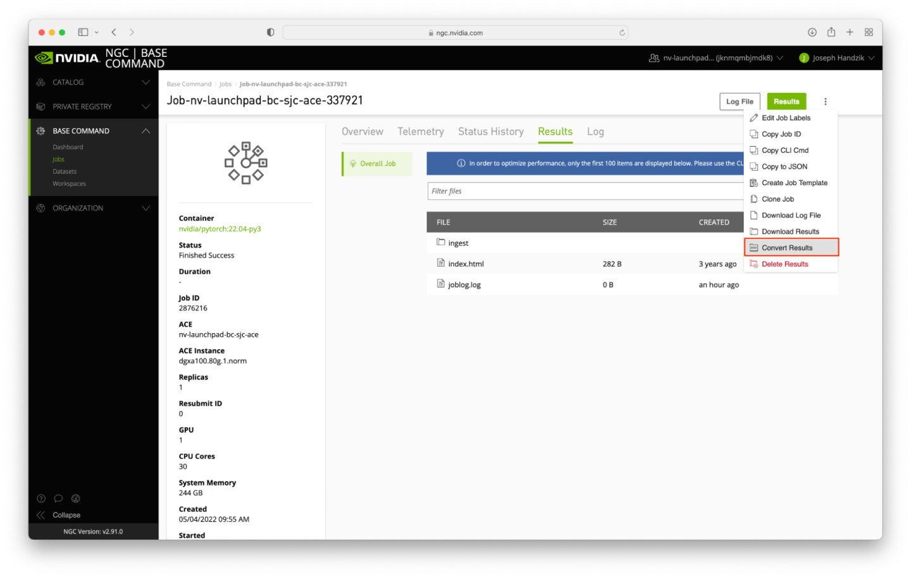Click the Log File button
The width and height of the screenshot is (911, 577).
coord(739,102)
